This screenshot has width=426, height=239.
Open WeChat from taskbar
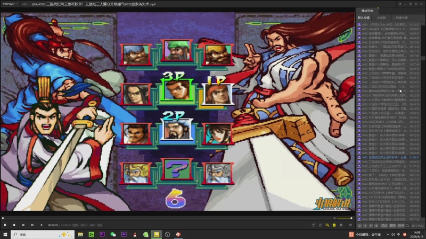click(x=113, y=234)
